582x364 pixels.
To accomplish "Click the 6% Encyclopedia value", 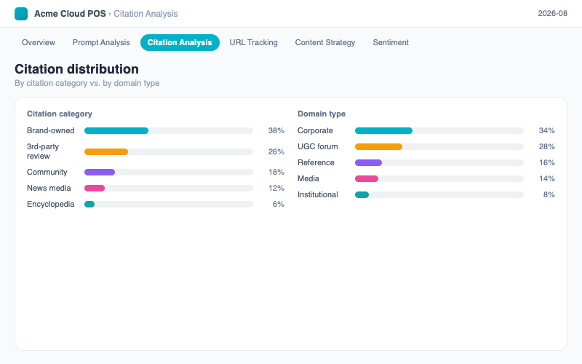I will (x=279, y=204).
